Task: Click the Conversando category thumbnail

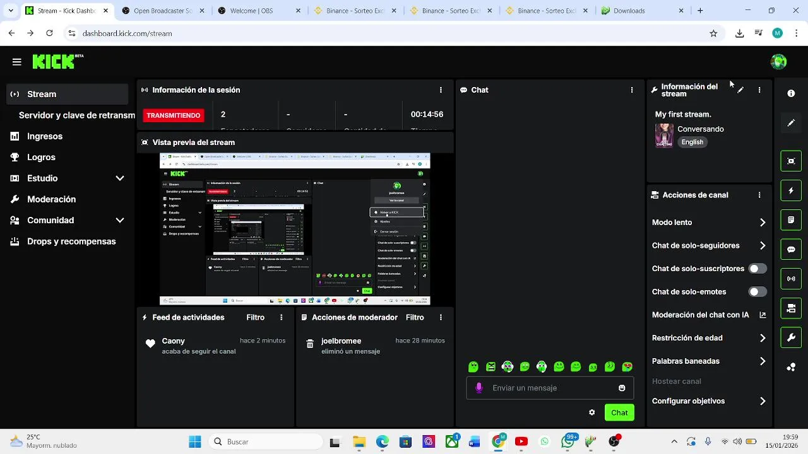Action: click(664, 136)
